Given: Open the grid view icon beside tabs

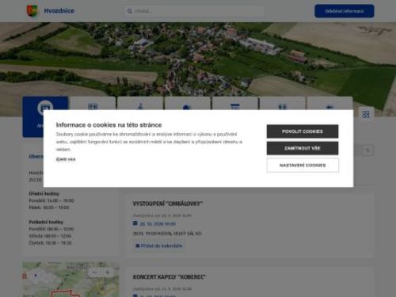Looking at the screenshot, I should [x=366, y=114].
